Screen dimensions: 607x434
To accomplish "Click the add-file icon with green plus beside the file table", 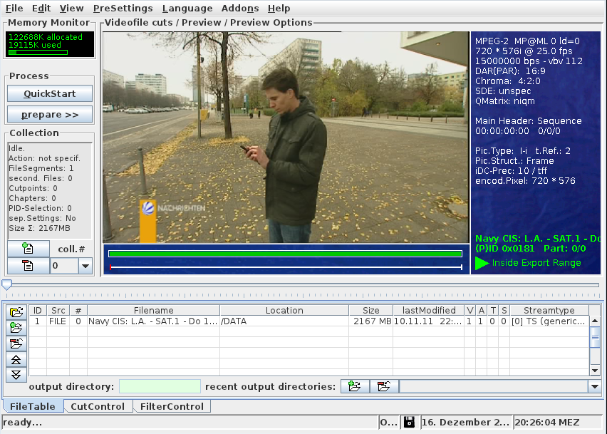I will tap(16, 328).
